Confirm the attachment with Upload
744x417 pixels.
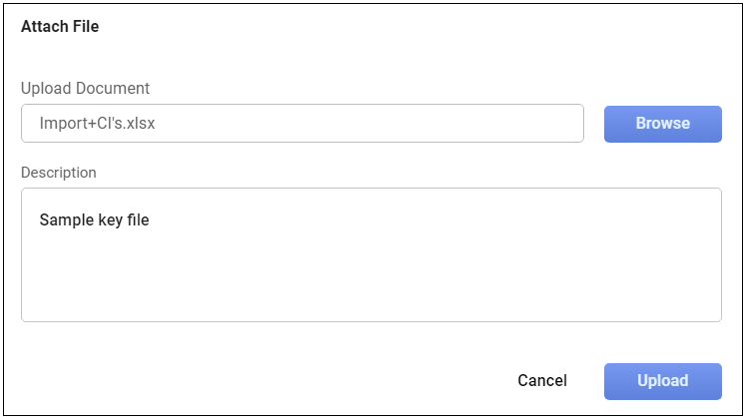tap(662, 380)
